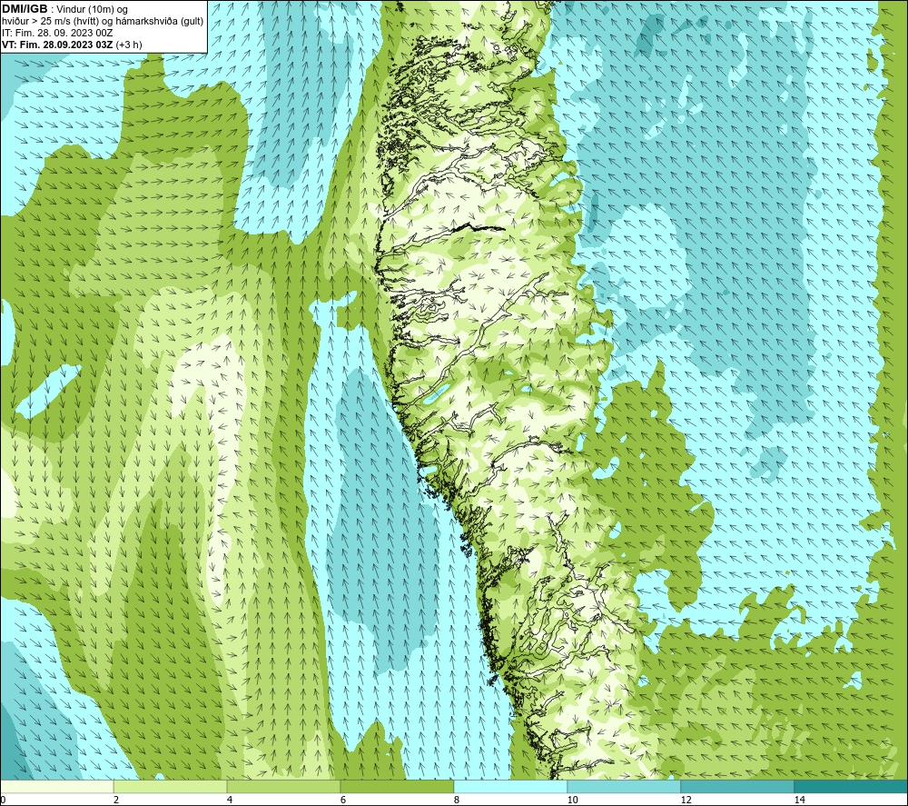Click the "DMI/IGB" title text
The image size is (908, 806).
25,9
